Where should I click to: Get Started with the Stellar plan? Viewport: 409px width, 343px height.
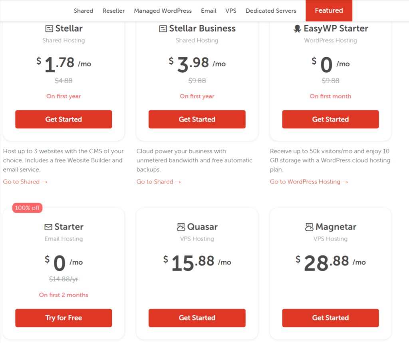pyautogui.click(x=64, y=119)
